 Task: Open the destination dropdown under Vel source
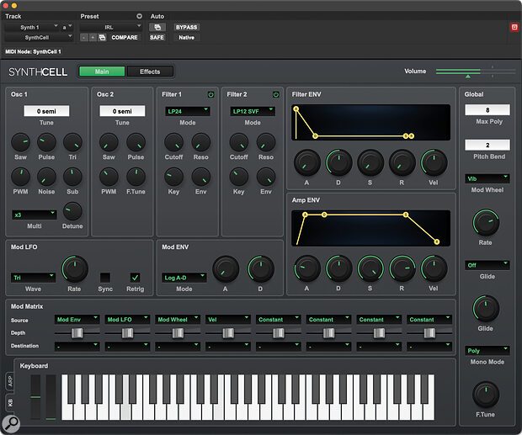click(x=228, y=347)
